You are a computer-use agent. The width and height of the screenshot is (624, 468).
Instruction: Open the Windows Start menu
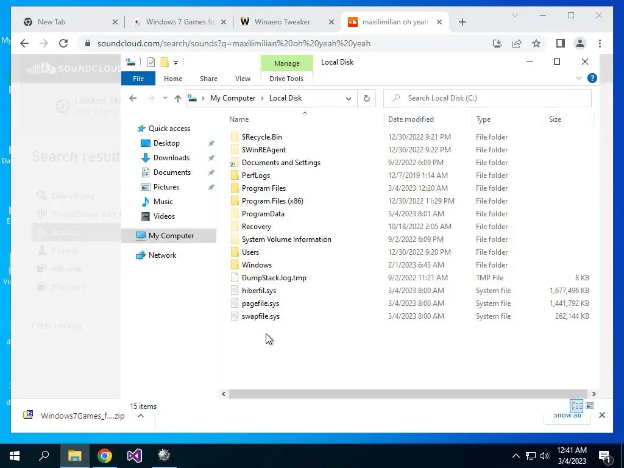pos(15,456)
